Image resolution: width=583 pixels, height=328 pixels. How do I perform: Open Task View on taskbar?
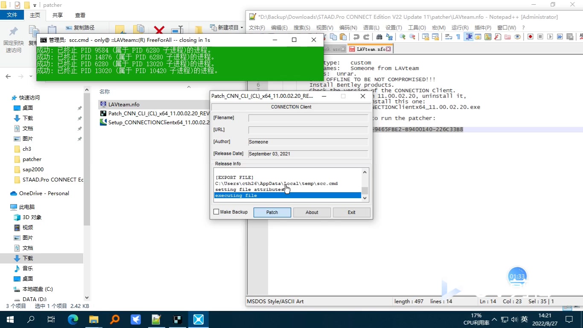(x=51, y=319)
